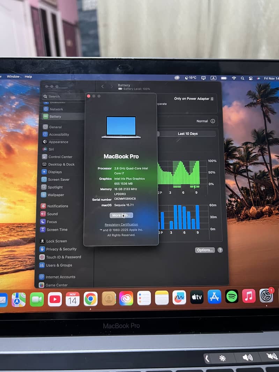Click the help question mark button
Image resolution: width=279 pixels, height=372 pixels.
click(x=220, y=250)
